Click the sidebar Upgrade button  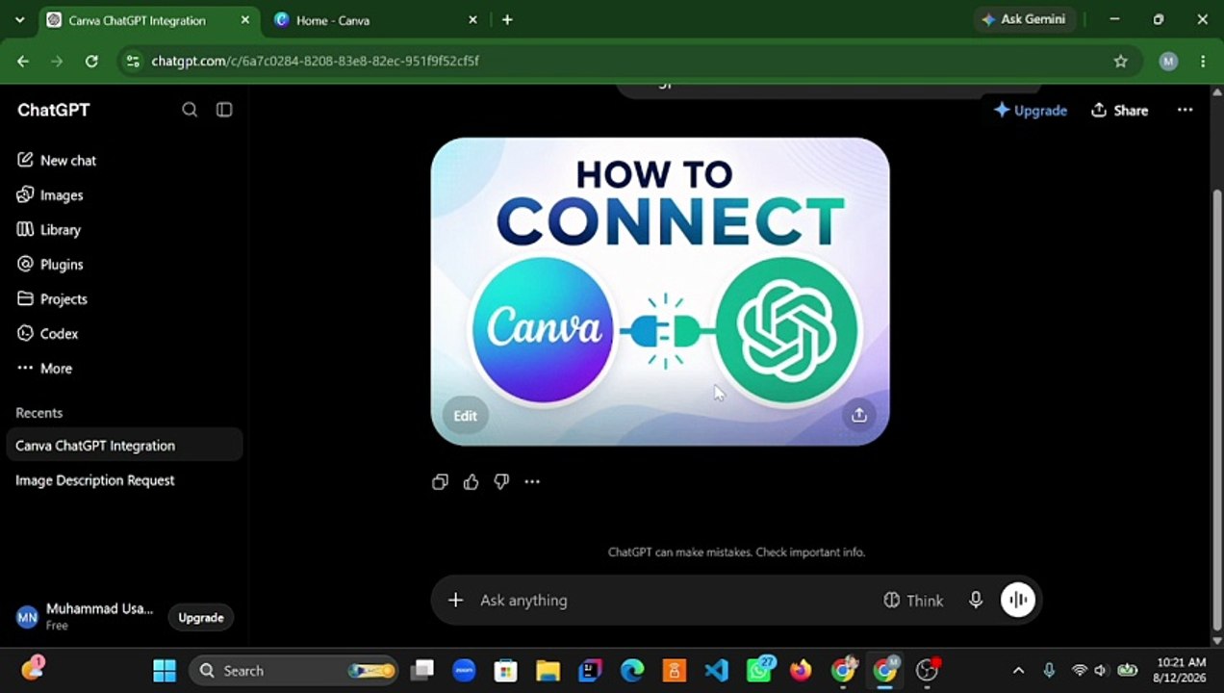[x=201, y=618]
